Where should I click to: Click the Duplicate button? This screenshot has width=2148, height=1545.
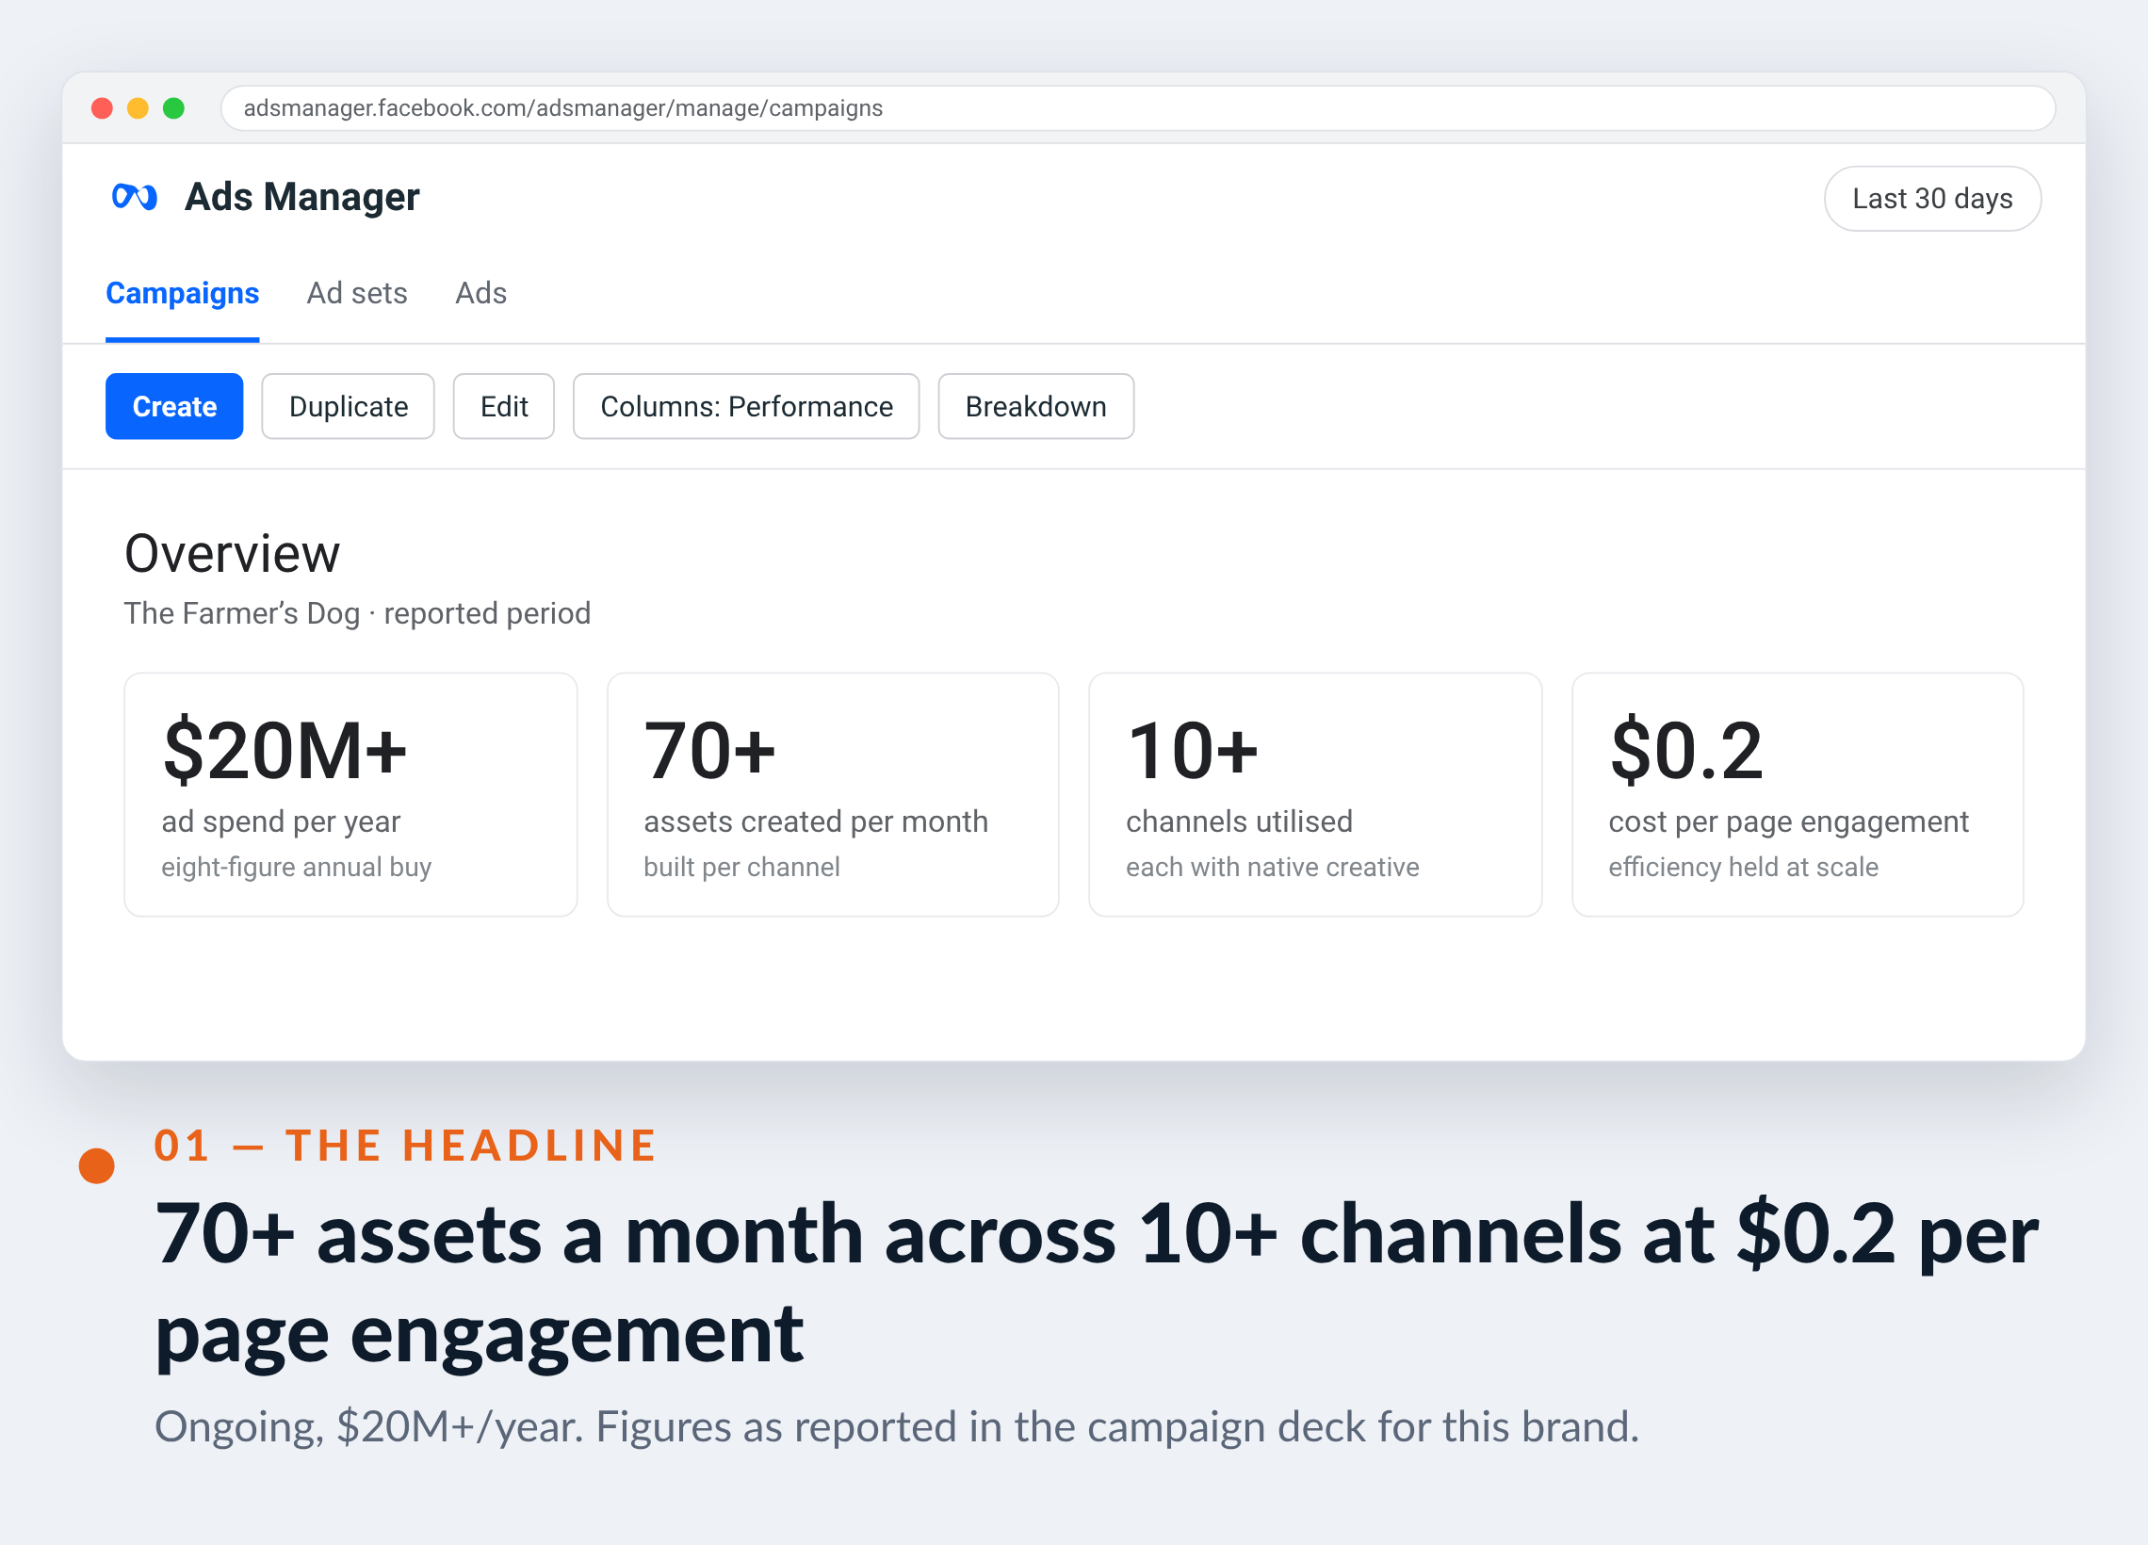click(x=349, y=406)
